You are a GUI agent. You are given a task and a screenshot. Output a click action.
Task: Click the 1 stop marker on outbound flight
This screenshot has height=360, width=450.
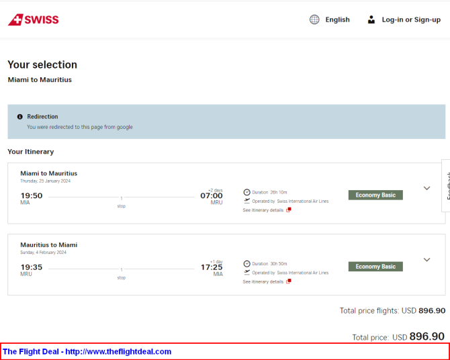[x=122, y=201]
